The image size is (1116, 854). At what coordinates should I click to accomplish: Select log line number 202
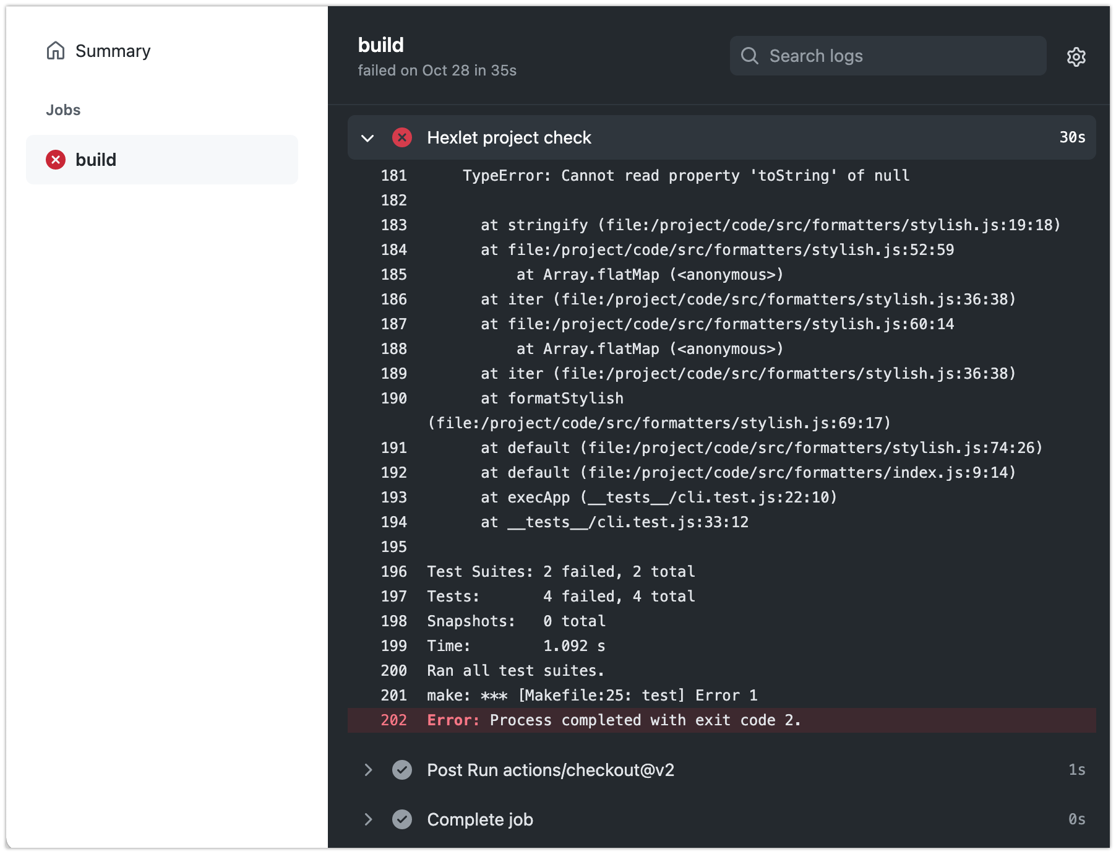[393, 720]
